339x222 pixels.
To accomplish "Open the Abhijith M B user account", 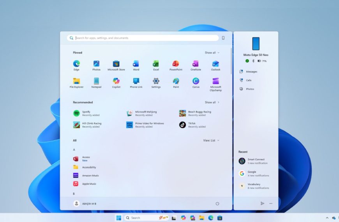I will 85,203.
